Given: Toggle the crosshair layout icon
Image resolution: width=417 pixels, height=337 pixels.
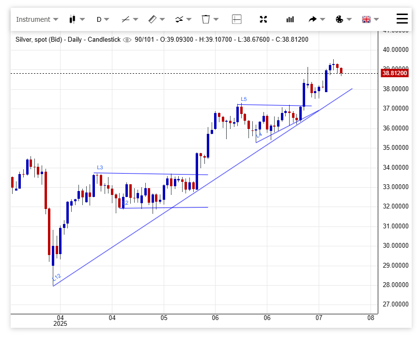Looking at the screenshot, I should [x=237, y=19].
